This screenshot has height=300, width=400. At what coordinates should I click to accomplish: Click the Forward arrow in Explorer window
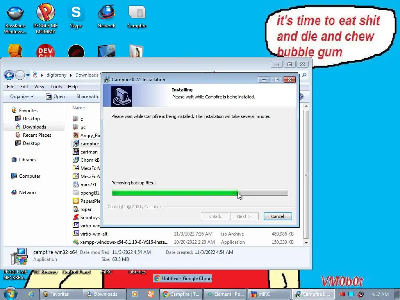tap(20, 75)
